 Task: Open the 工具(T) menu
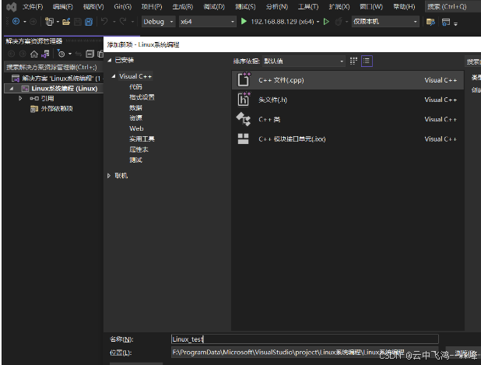point(308,7)
